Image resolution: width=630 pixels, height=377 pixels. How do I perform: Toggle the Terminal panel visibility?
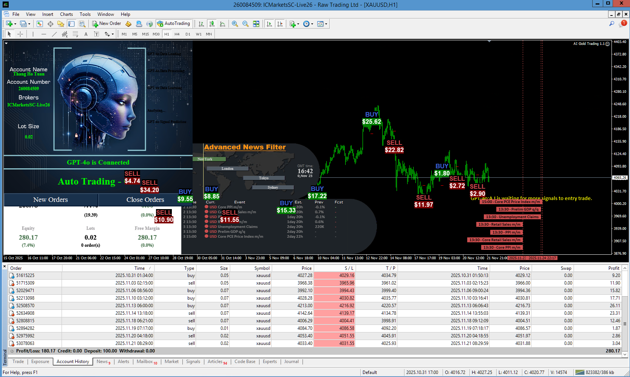tap(71, 24)
